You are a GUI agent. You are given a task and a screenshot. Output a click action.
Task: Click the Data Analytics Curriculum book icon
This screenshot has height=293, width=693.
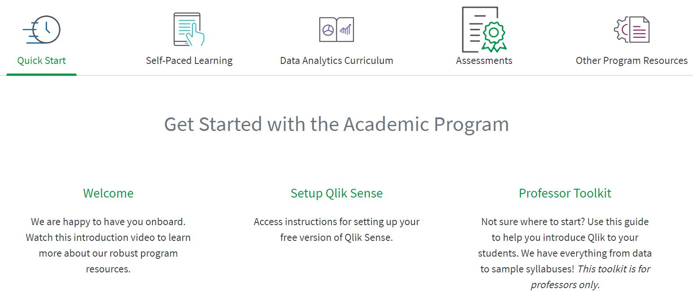pos(336,29)
